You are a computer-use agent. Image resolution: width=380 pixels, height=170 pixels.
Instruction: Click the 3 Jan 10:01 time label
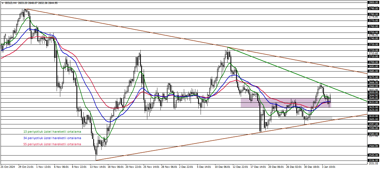[329, 167]
